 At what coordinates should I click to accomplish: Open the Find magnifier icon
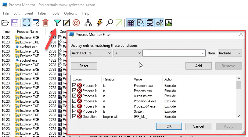(x=109, y=23)
